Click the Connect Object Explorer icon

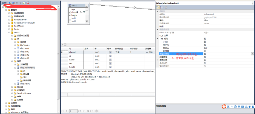(10, 3)
